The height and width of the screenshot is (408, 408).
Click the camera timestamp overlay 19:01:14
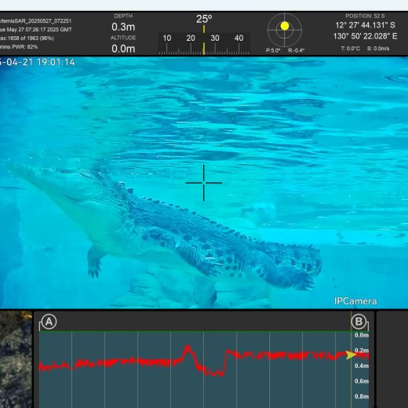(56, 62)
